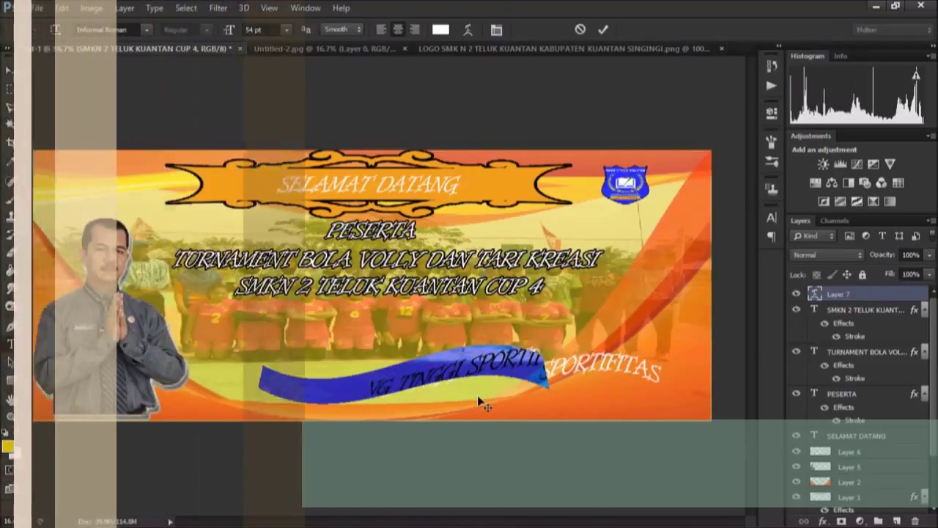Open the font family dropdown
This screenshot has height=528, width=938.
[147, 30]
